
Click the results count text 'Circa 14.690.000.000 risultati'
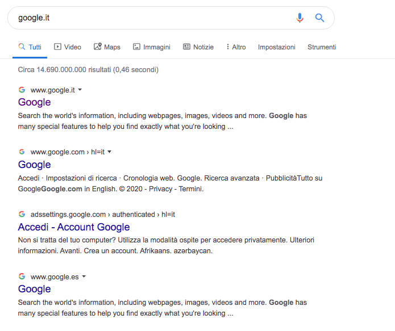pos(64,70)
